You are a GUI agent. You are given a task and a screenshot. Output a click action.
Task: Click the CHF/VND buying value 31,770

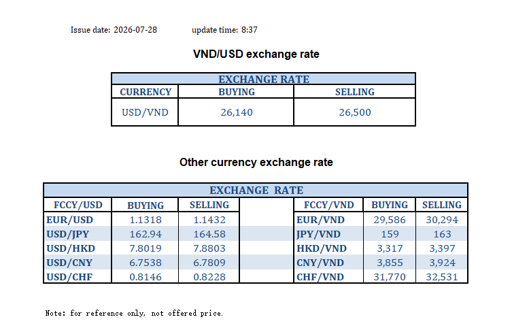click(x=390, y=277)
